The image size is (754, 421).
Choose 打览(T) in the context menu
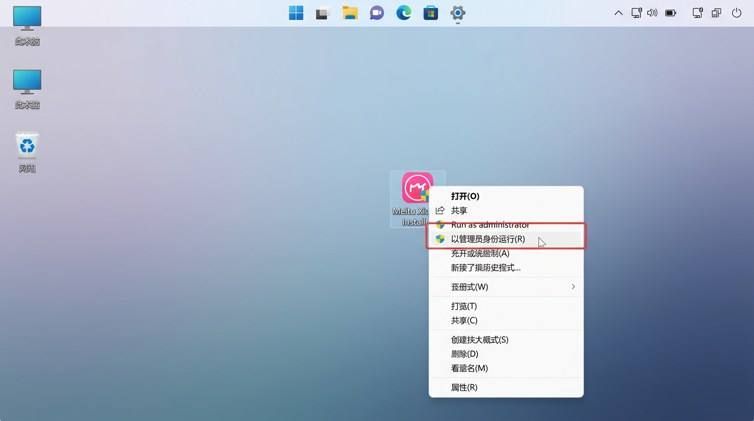coord(506,306)
